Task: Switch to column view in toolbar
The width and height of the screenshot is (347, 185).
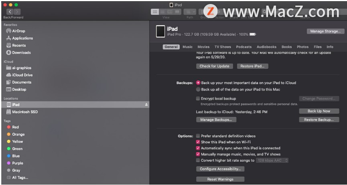Action: 170,12
